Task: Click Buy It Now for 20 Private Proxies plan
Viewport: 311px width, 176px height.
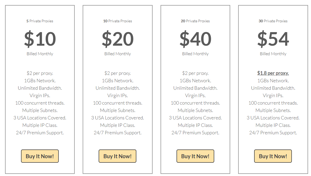Action: pyautogui.click(x=195, y=156)
